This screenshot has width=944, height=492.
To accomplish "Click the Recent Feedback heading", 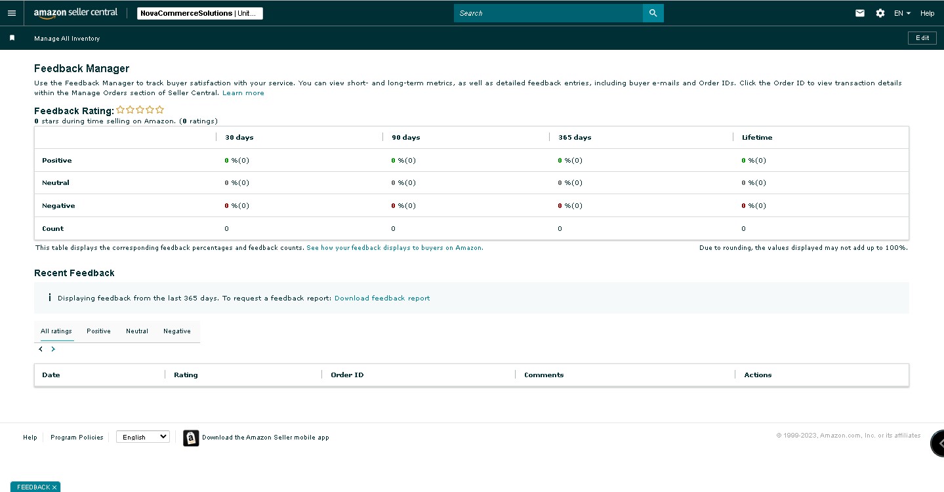I will [74, 273].
